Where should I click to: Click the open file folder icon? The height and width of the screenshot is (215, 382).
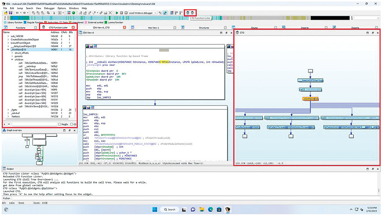coord(6,13)
